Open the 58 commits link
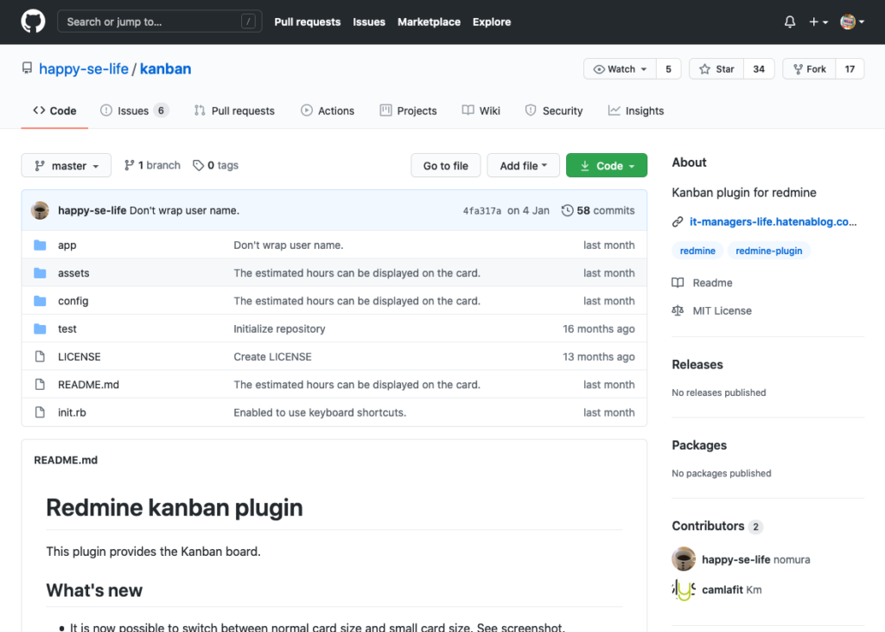 click(x=598, y=211)
